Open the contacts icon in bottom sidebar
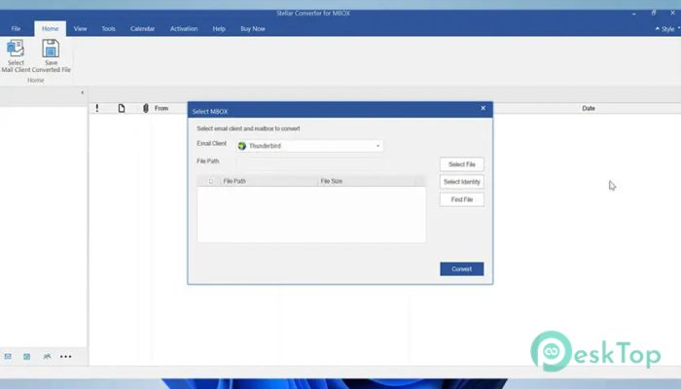 click(47, 357)
